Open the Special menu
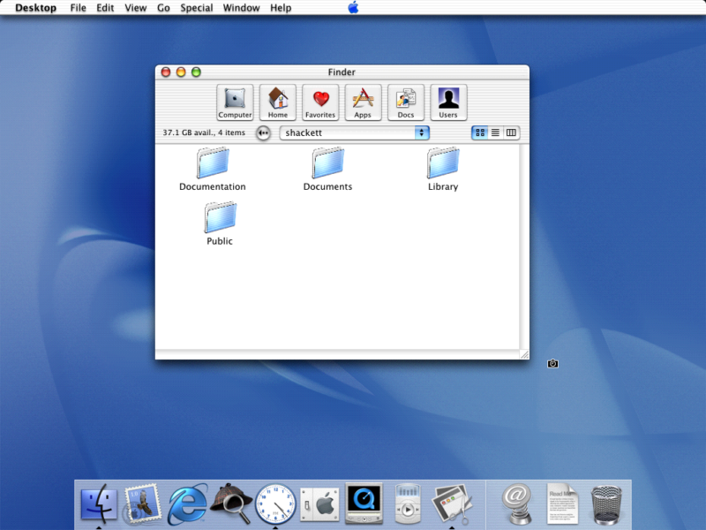 (x=196, y=8)
